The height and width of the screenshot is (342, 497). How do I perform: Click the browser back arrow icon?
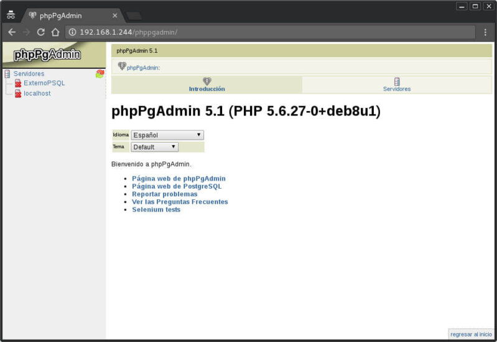coord(12,32)
